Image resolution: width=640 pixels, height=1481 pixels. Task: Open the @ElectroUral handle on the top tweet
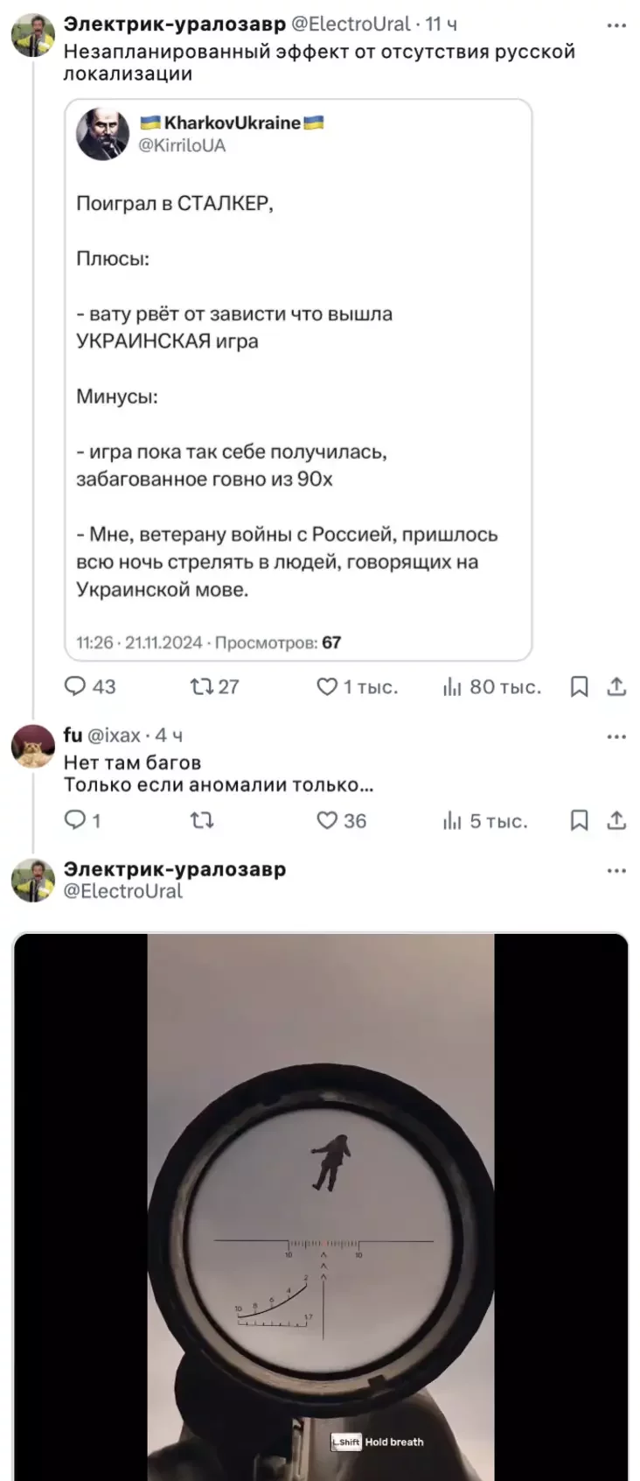(351, 24)
